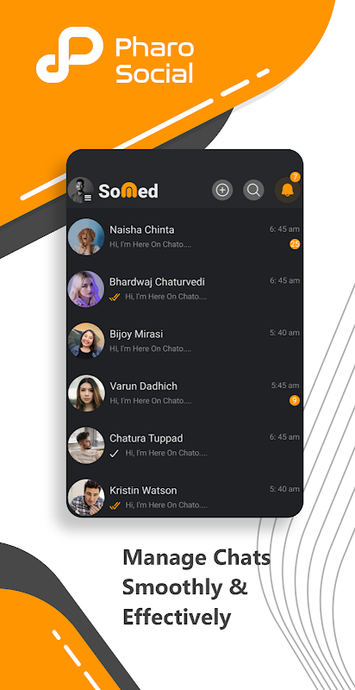Open the profile avatar menu

point(81,190)
